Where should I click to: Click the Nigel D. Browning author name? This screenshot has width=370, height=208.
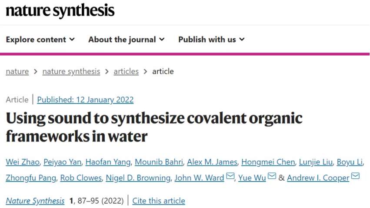click(138, 178)
